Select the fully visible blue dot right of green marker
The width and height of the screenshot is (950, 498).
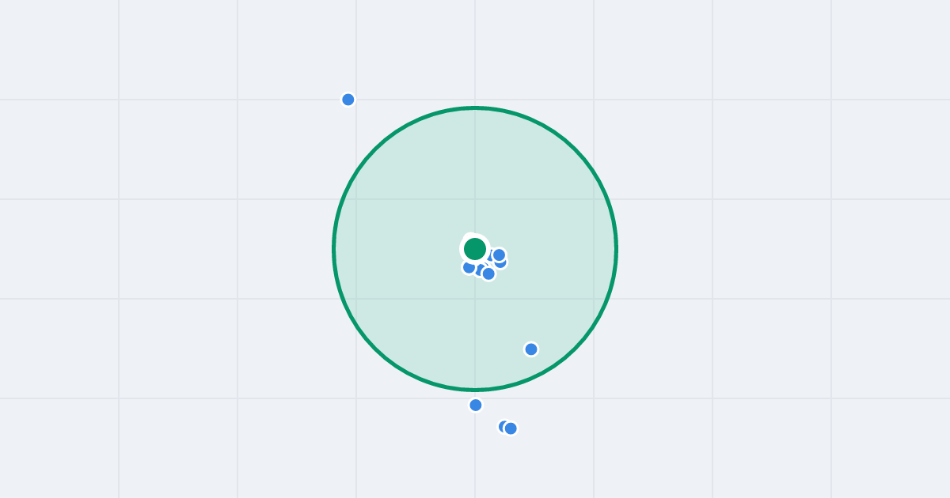499,255
